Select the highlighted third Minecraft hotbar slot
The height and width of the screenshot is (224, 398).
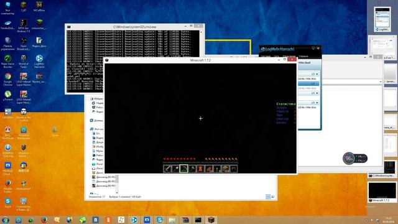pyautogui.click(x=184, y=169)
